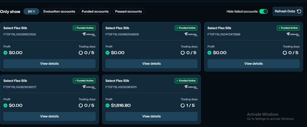
Task: Click Funded Active badge on FTDFYSLX50399021505 card
Action: point(84,28)
